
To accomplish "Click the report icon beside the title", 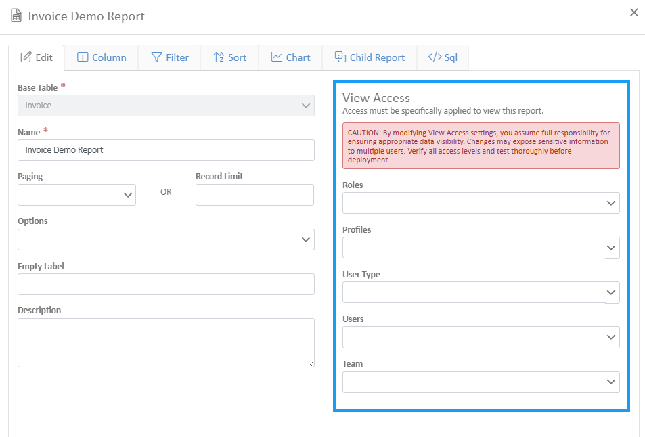I will click(16, 16).
